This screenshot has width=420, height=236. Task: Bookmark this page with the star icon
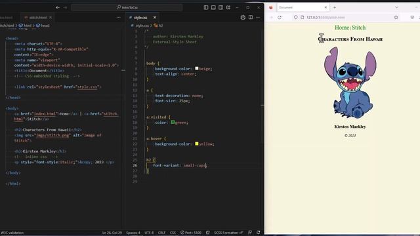click(x=396, y=18)
